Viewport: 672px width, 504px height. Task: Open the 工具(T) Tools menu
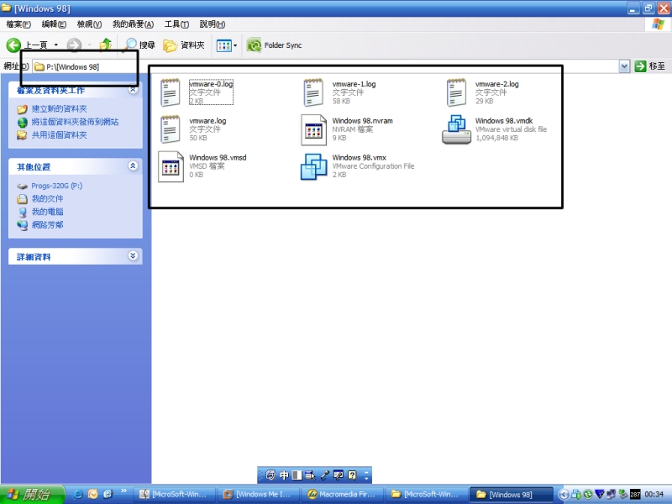[x=176, y=24]
